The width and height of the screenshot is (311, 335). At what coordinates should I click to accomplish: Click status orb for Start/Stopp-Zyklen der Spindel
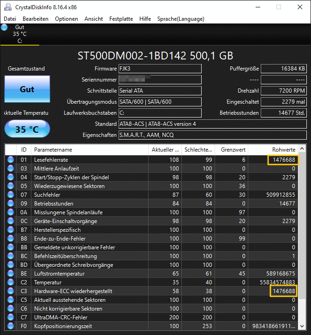point(11,177)
